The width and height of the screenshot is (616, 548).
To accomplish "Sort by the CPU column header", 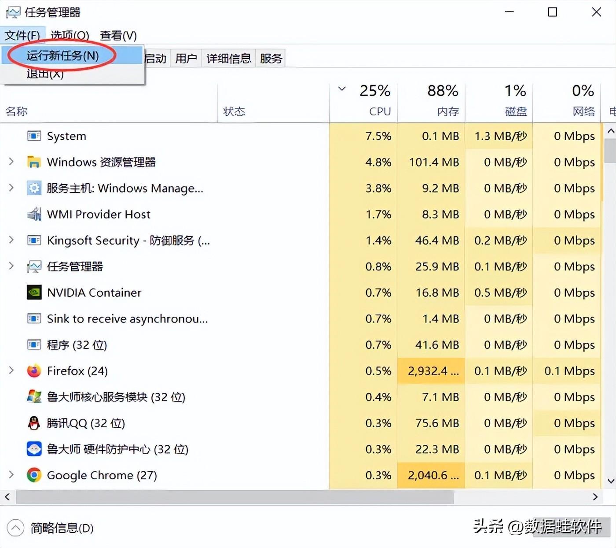I will click(363, 102).
